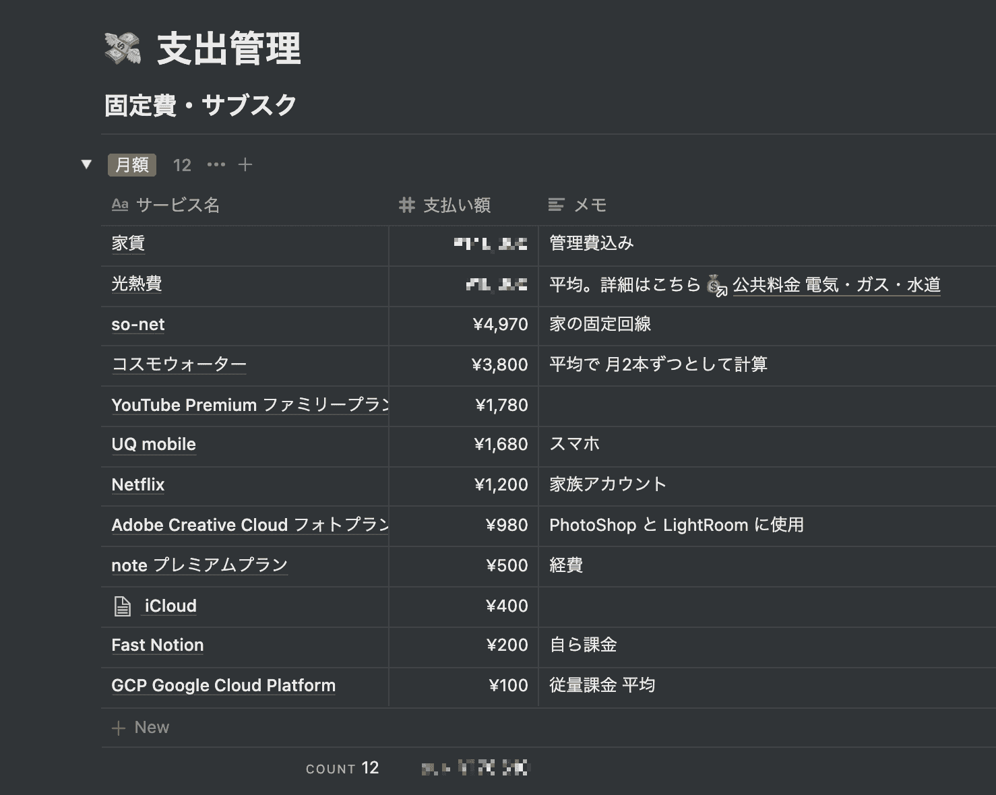Click the money-with-wings page icon
Image resolution: width=996 pixels, height=795 pixels.
123,49
